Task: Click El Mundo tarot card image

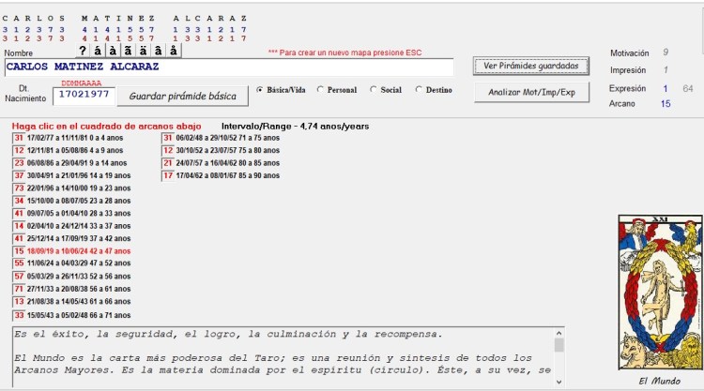Action: coord(659,292)
